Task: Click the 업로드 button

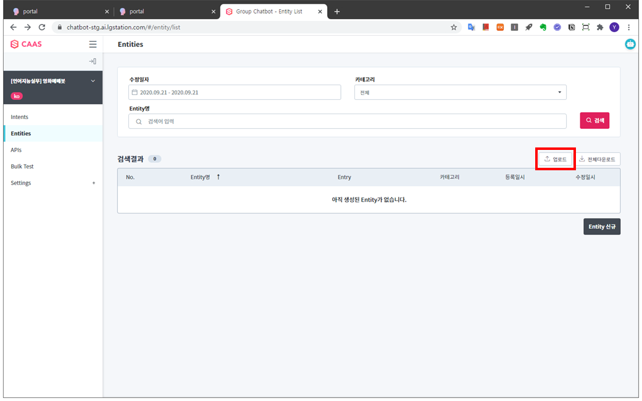Action: click(555, 159)
